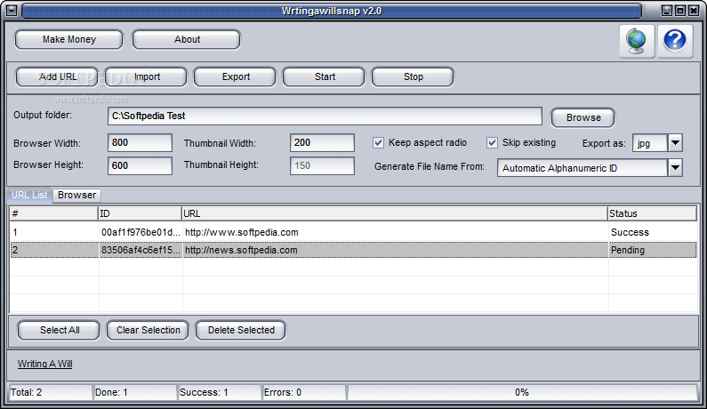Sort by the # column header
The width and height of the screenshot is (707, 409).
pyautogui.click(x=53, y=213)
